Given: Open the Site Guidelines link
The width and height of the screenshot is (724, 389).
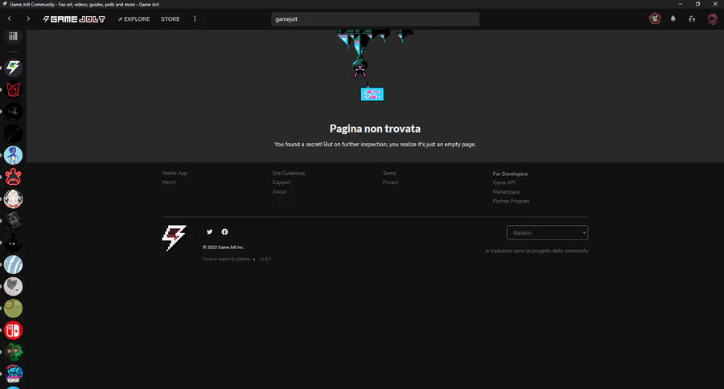Looking at the screenshot, I should click(289, 173).
